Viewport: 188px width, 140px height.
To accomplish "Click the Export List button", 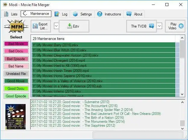I will [x=41, y=26].
